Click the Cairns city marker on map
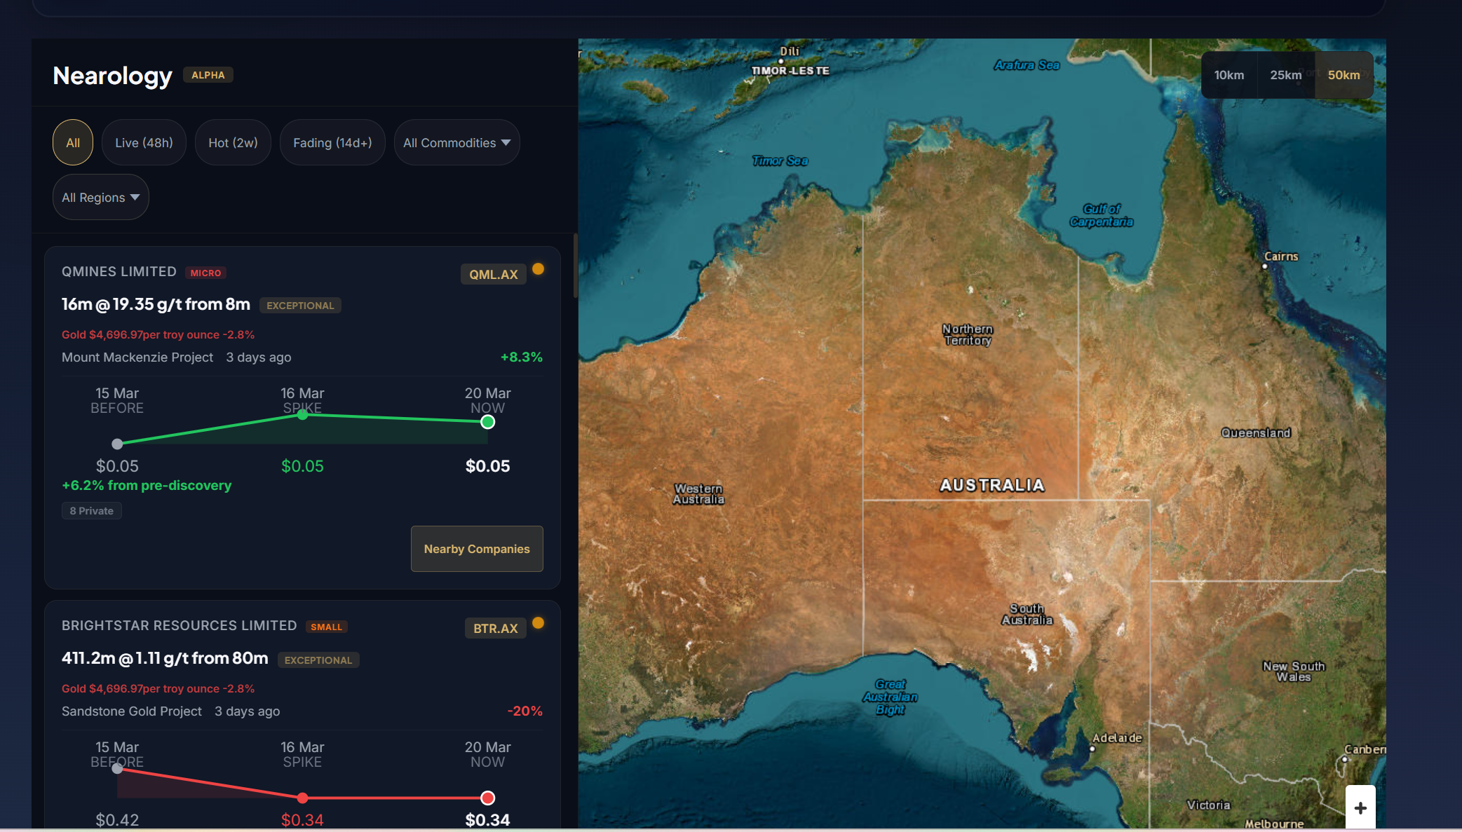The image size is (1462, 832). [1265, 266]
